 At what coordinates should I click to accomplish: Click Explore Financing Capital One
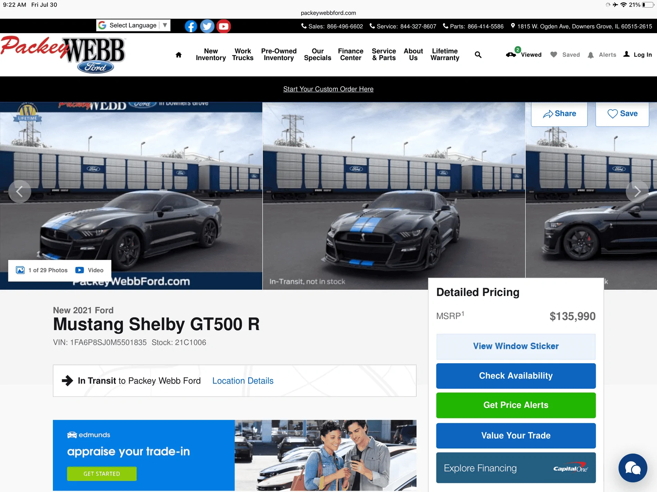click(516, 468)
